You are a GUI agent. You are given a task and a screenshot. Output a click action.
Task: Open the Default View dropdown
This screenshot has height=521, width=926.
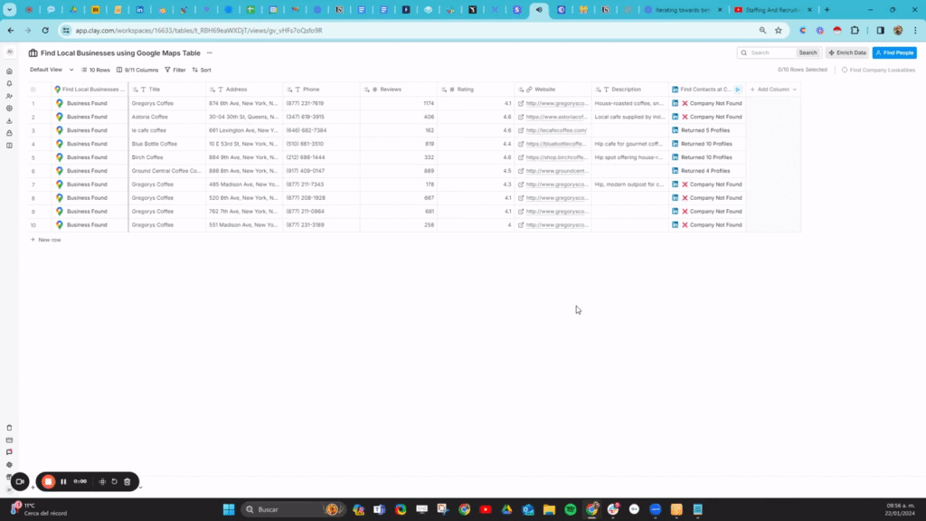tap(50, 70)
